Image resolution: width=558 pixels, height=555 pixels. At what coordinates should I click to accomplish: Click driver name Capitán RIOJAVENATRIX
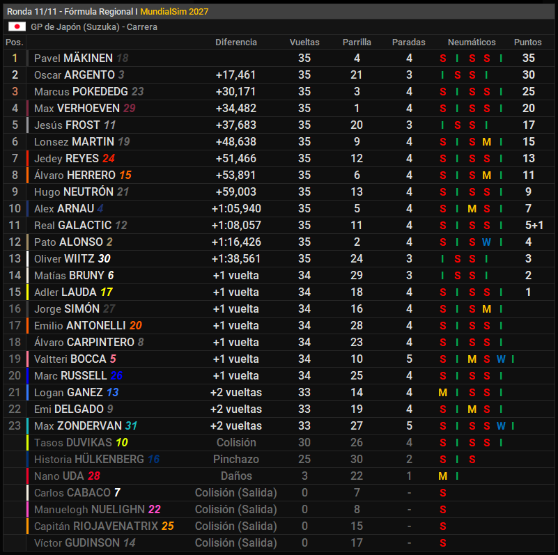(x=96, y=526)
